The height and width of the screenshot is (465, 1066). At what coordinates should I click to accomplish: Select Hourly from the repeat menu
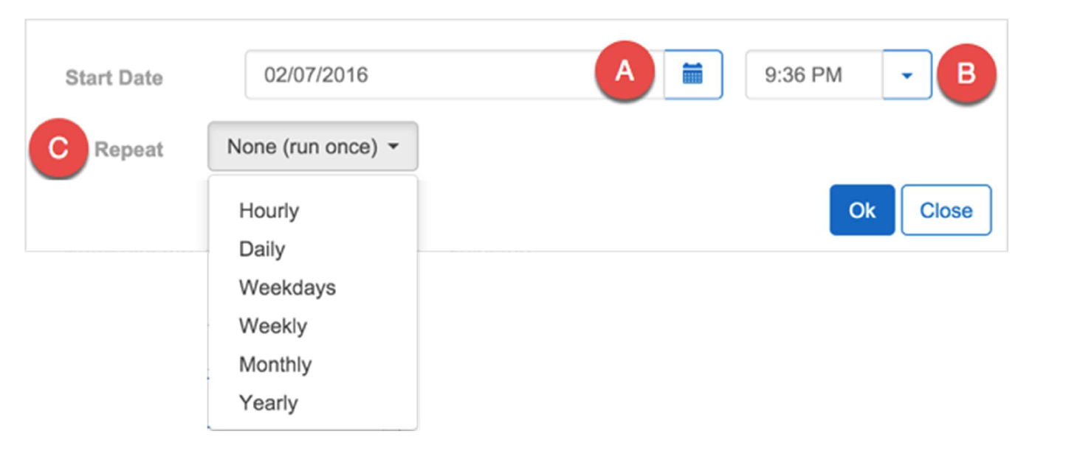(269, 211)
